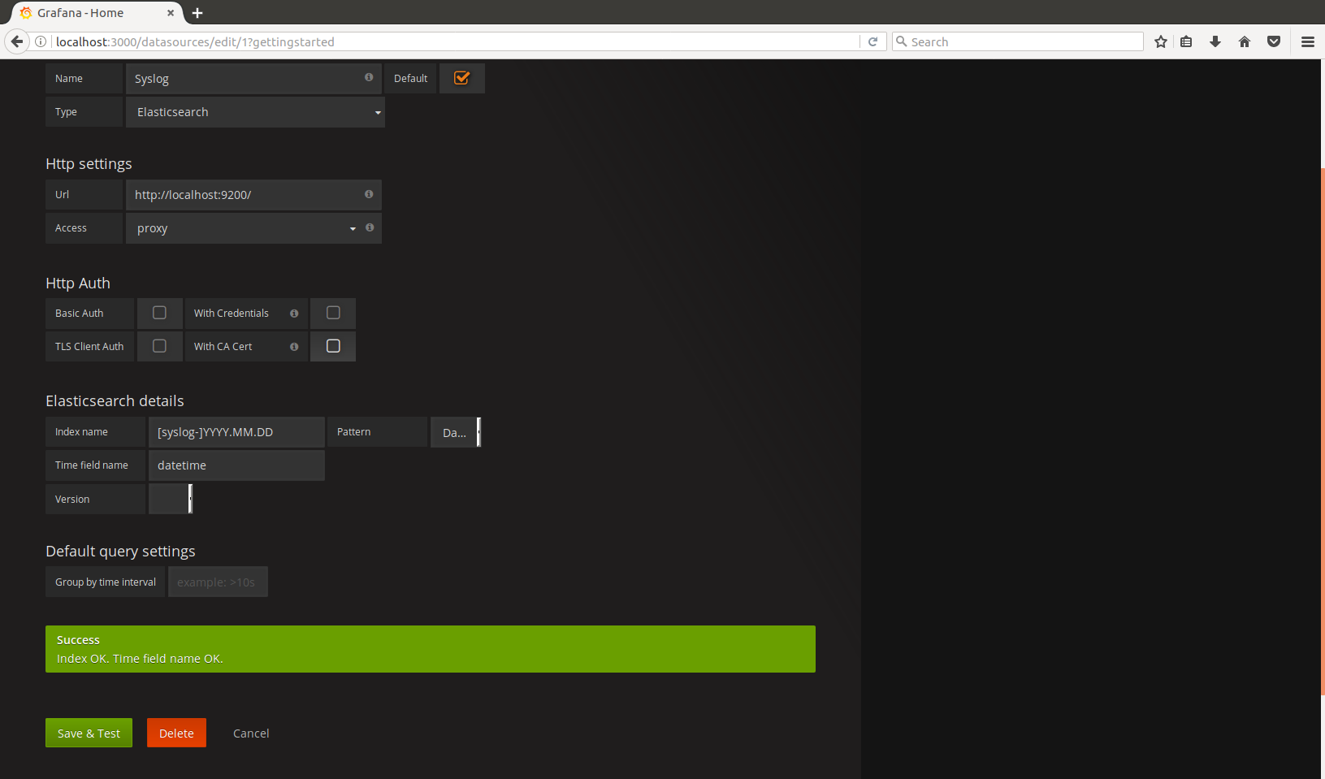Click the Name field containing Syslog

pos(253,79)
